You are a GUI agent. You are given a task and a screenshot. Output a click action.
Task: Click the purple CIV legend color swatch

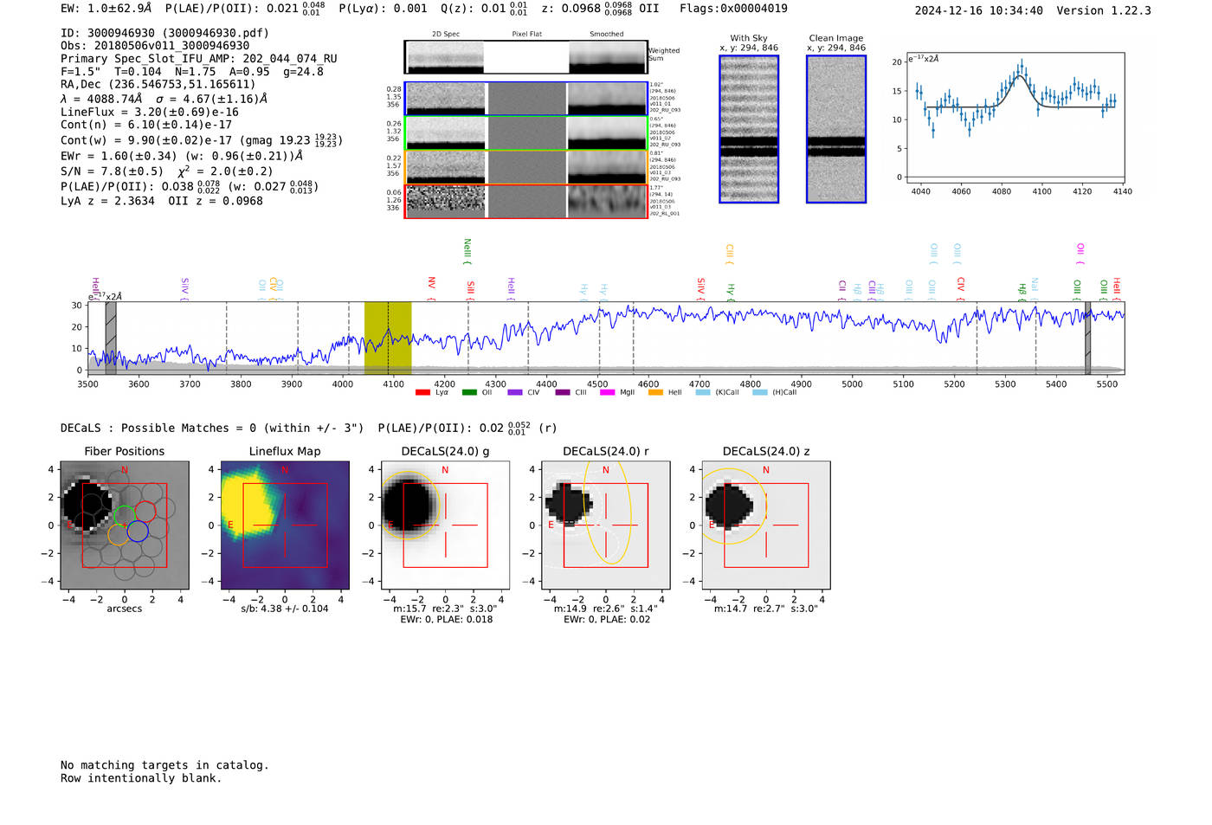pyautogui.click(x=515, y=393)
